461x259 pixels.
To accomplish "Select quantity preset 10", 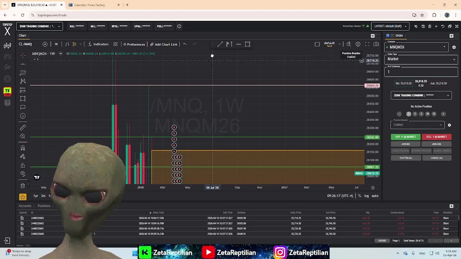I will pyautogui.click(x=428, y=114).
